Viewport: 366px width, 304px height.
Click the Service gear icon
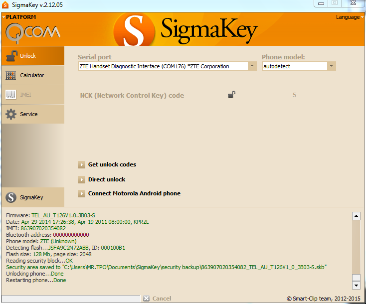click(11, 114)
